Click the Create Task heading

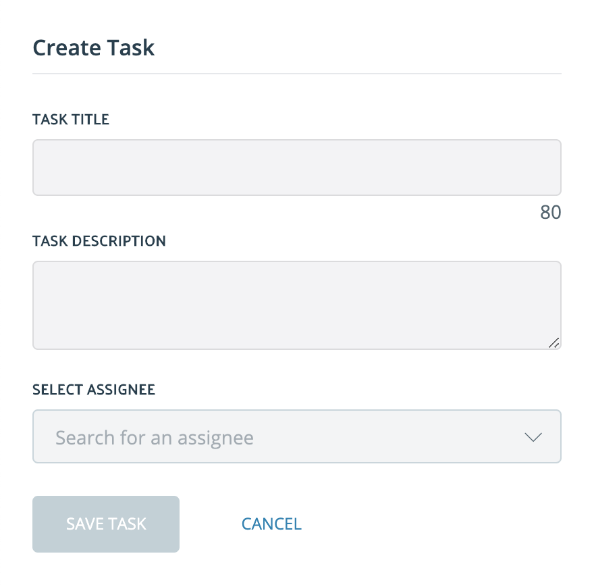click(x=94, y=48)
